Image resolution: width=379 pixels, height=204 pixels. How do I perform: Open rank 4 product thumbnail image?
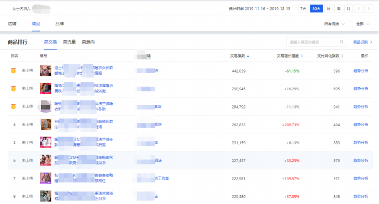coord(46,125)
